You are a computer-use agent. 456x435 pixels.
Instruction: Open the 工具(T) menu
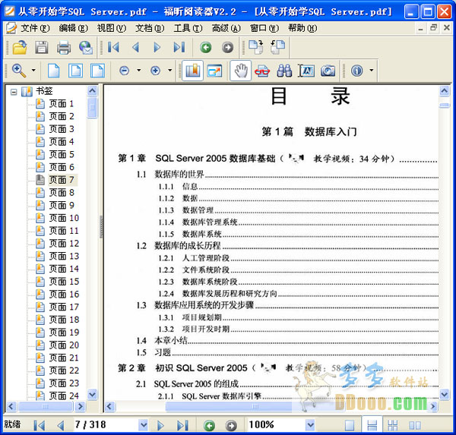[188, 28]
